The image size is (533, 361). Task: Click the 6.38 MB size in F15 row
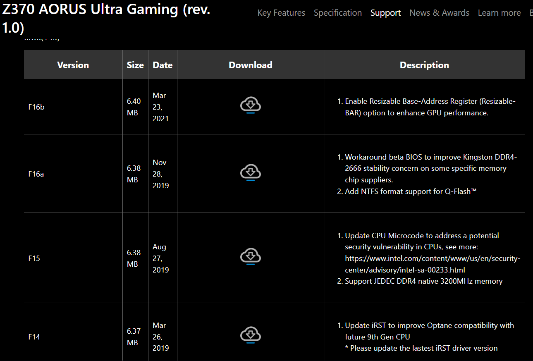click(x=134, y=258)
